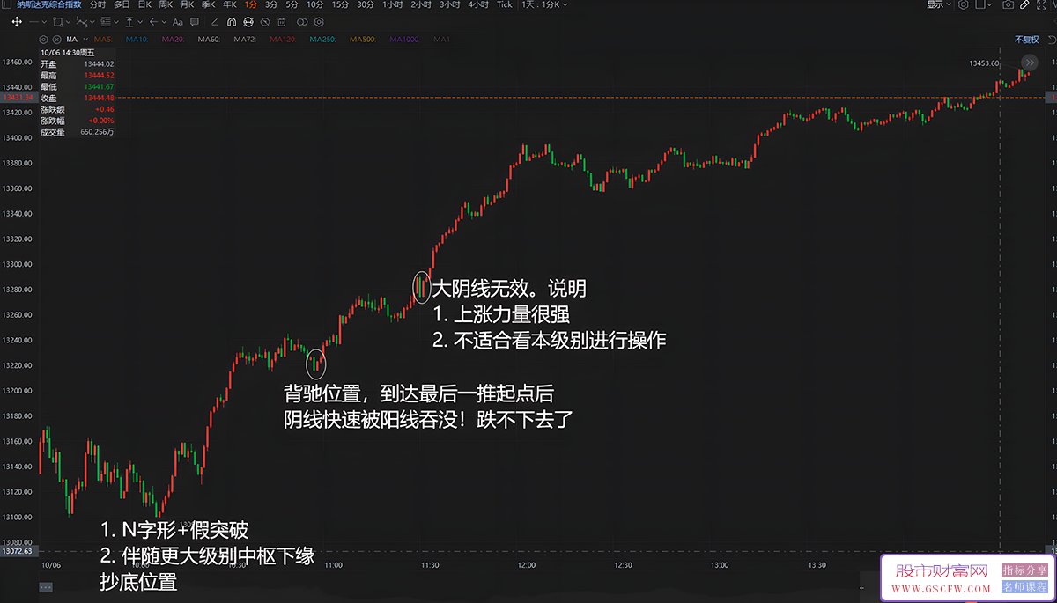This screenshot has height=603, width=1057.
Task: Select the arrow drawing tool
Action: click(x=153, y=21)
